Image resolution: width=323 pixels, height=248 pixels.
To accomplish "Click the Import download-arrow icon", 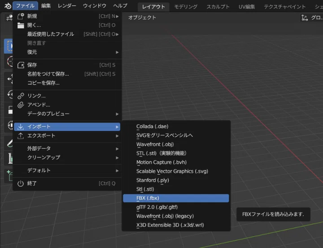I will point(20,127).
